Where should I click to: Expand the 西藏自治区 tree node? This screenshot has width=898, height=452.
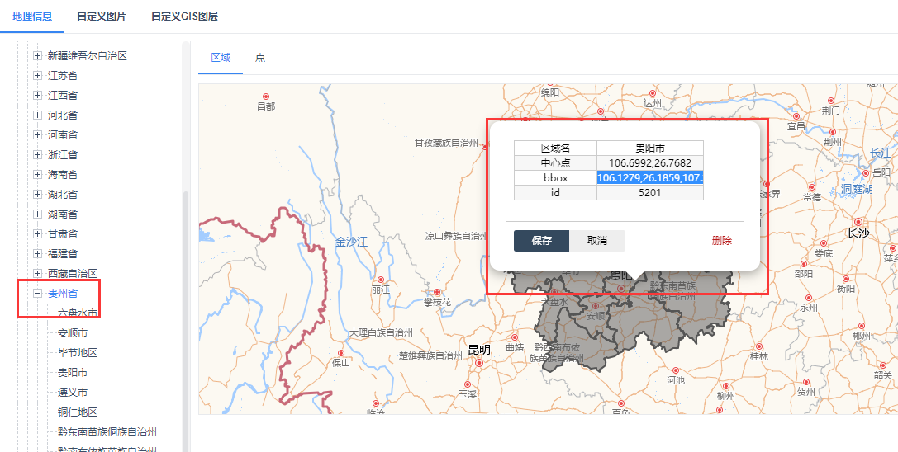[38, 274]
